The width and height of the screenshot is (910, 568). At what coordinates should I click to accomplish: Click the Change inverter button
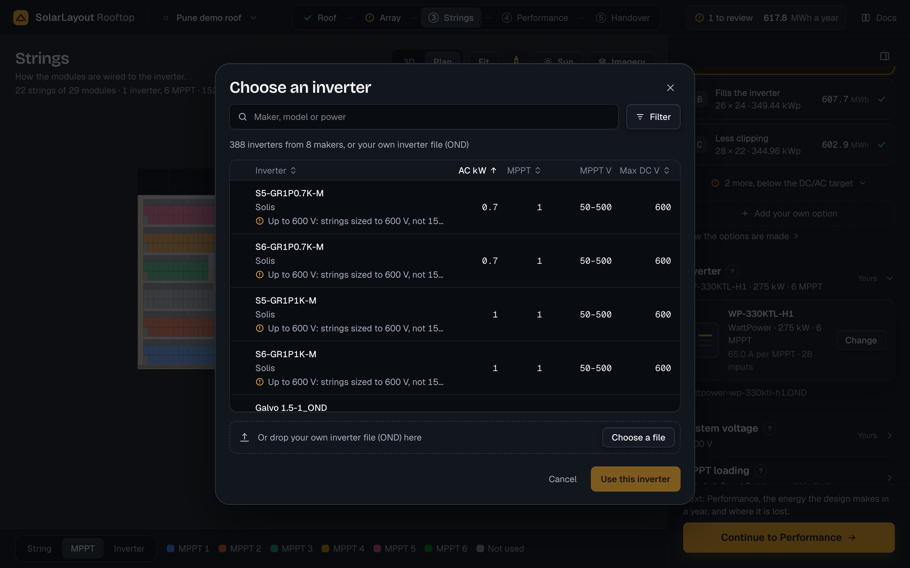click(861, 340)
